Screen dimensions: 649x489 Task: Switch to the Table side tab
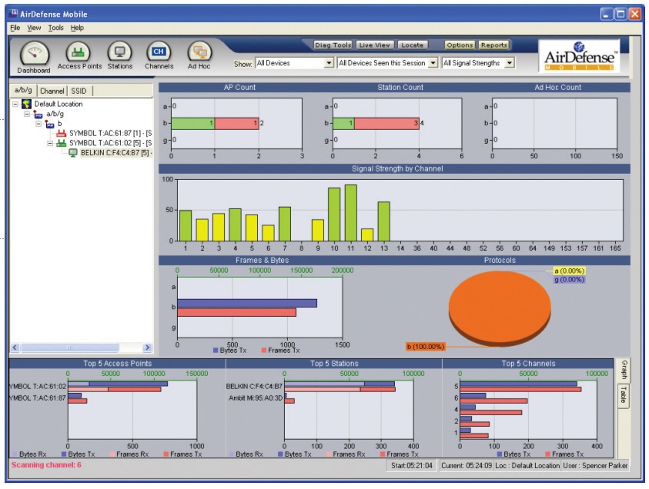tap(624, 395)
